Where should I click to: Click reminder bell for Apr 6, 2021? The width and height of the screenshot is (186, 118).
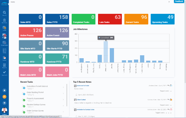coord(77,95)
